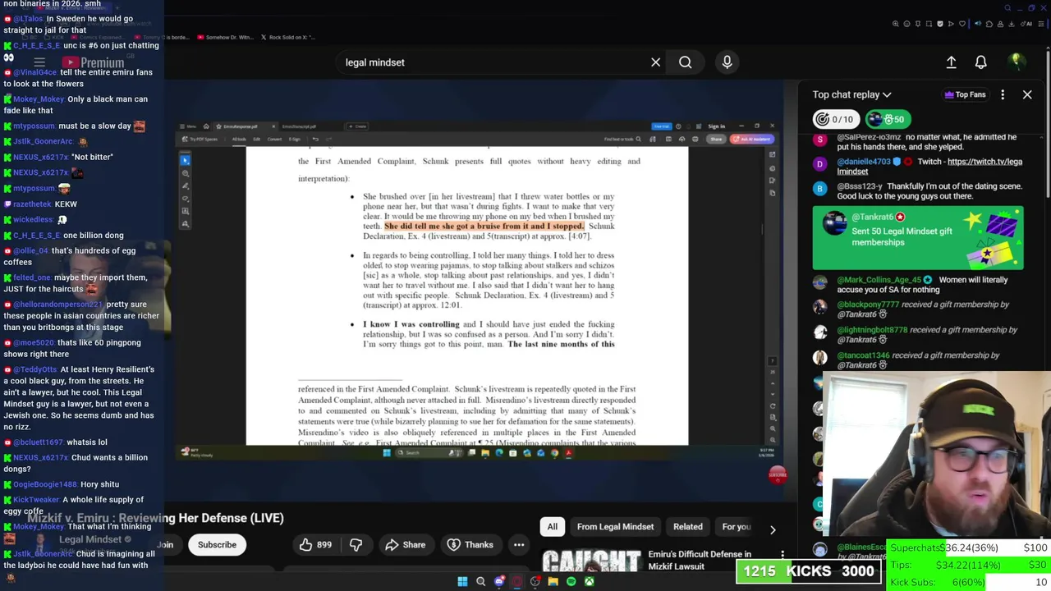This screenshot has height=591, width=1051.
Task: Select the highlighter pen tool in PDF sidebar
Action: (186, 186)
